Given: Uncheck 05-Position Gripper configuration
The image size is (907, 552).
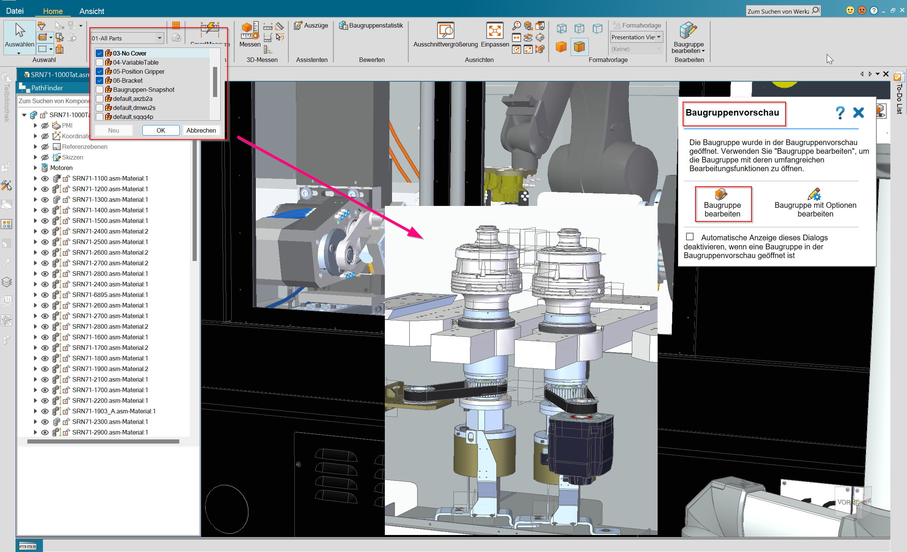Looking at the screenshot, I should [100, 71].
